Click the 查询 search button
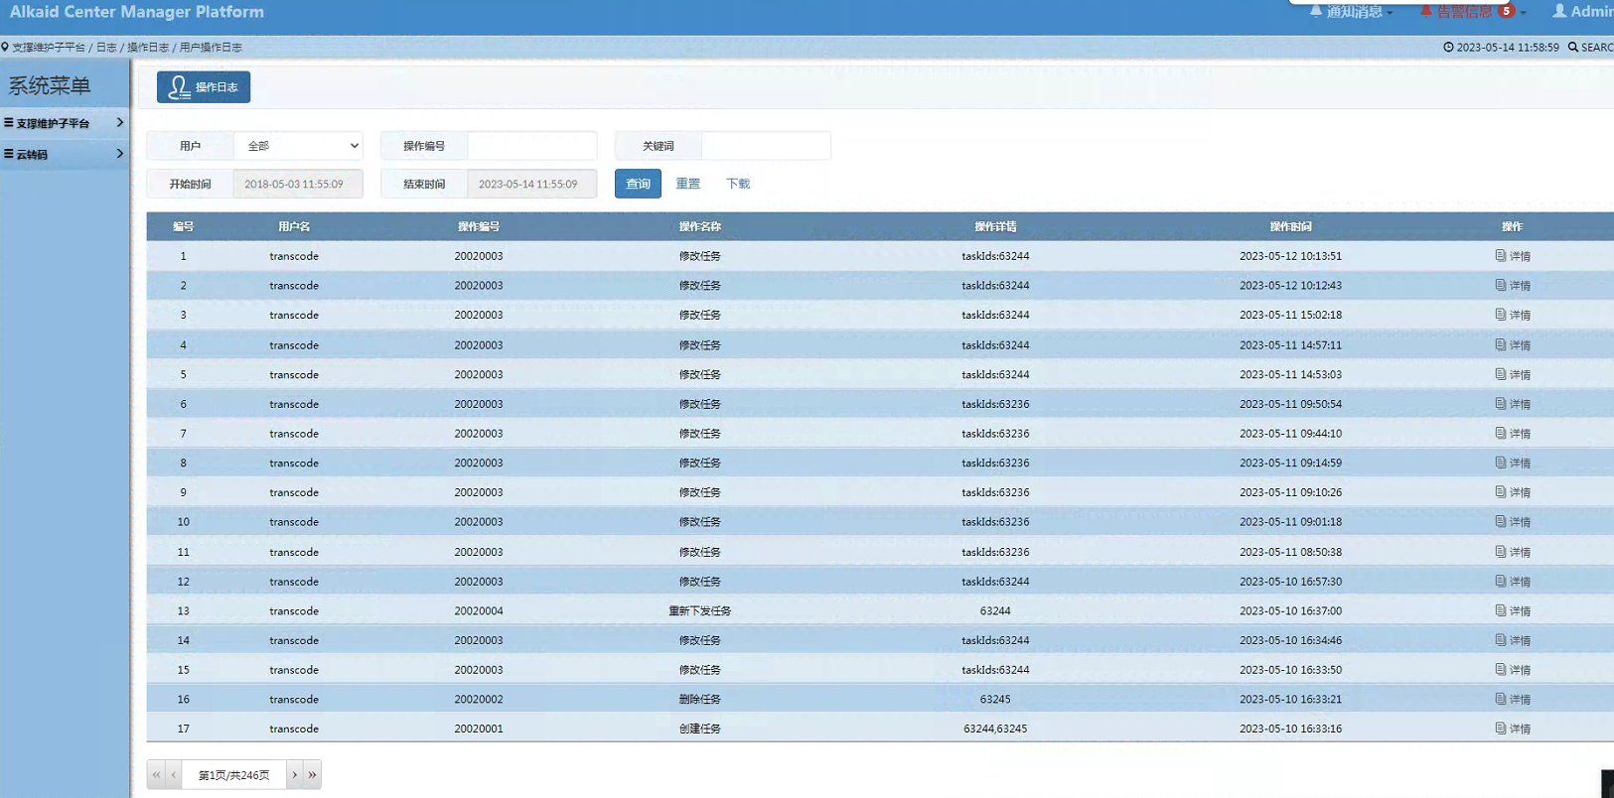1614x798 pixels. pos(638,184)
